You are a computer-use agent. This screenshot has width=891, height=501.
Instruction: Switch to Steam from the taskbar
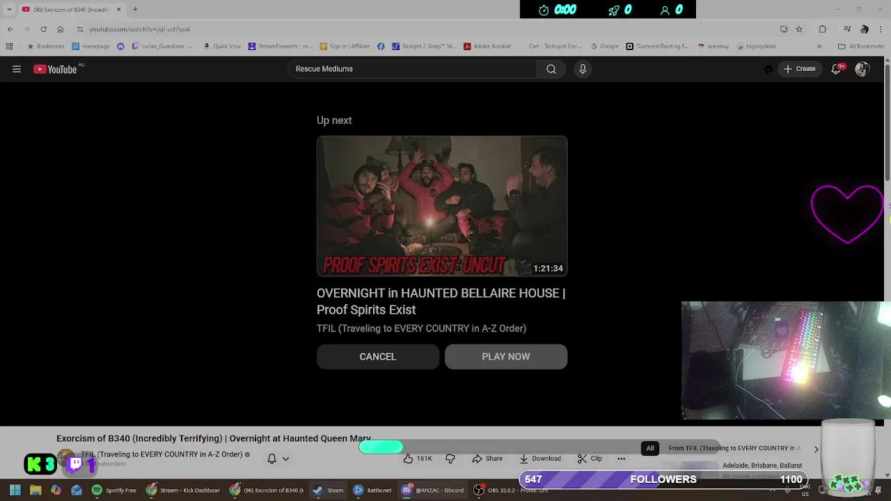[328, 491]
